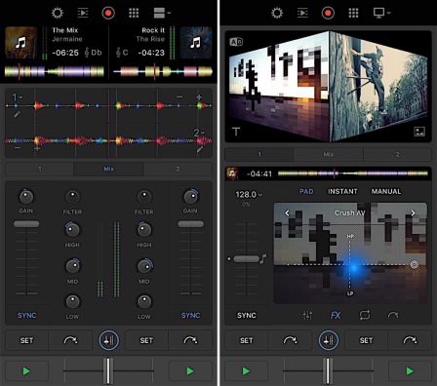Screen dimensions: 437x386
Task: Add text overlay with T icon
Action: 236,132
